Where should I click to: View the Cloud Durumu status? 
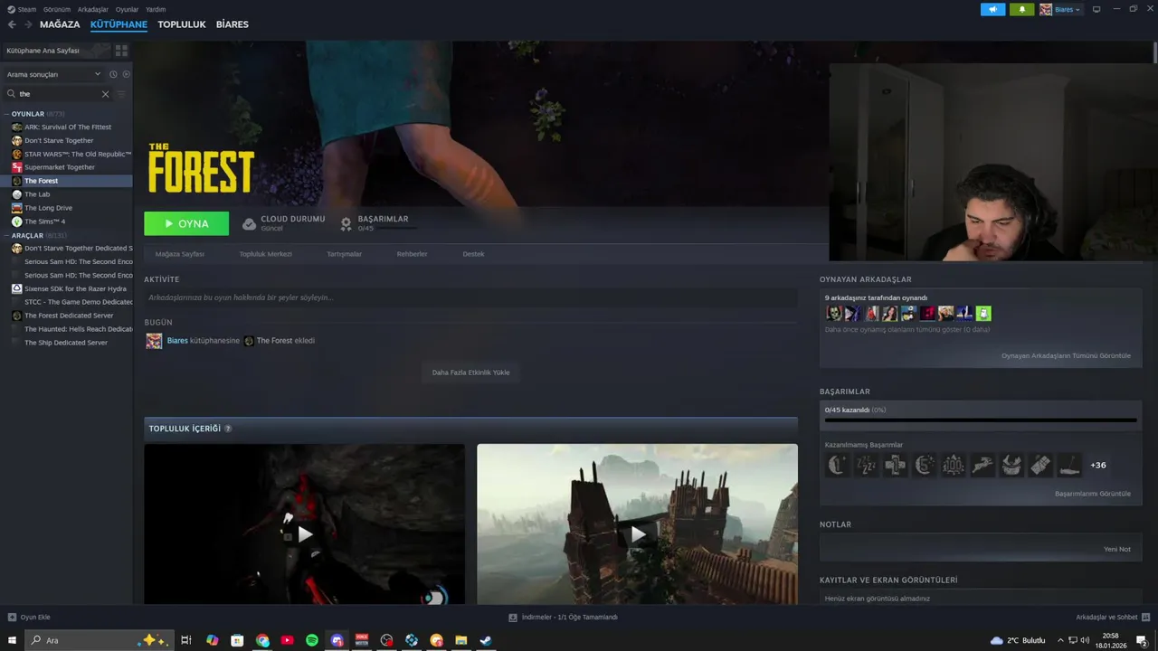[284, 222]
